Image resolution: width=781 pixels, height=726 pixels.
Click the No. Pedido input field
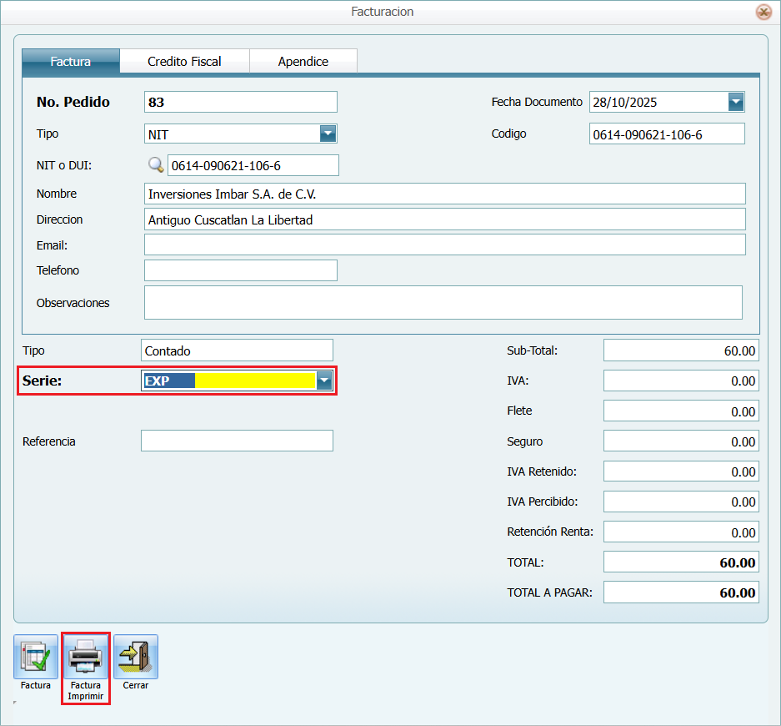click(x=240, y=102)
